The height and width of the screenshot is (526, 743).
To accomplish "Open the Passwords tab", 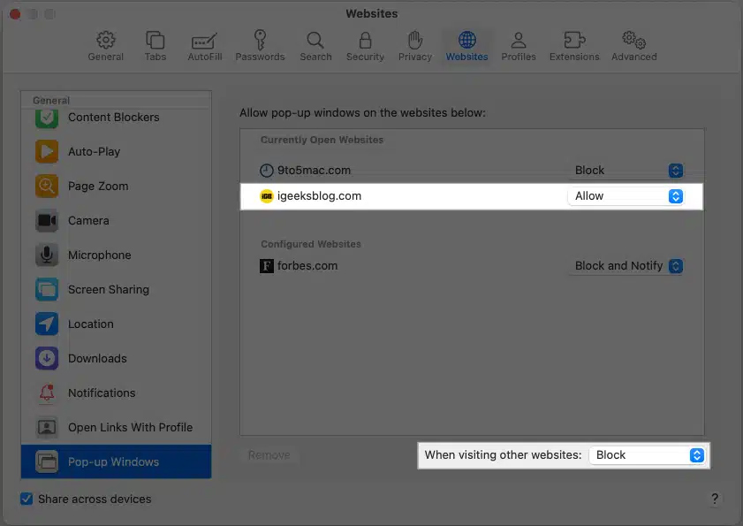I will [260, 46].
